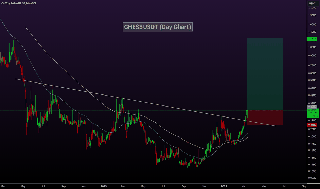Click the 0.9000 price axis label

click(312, 56)
